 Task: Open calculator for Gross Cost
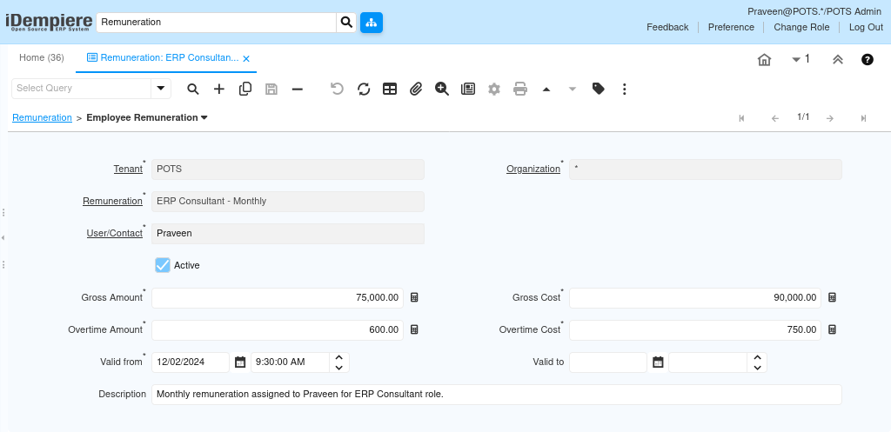pos(832,297)
